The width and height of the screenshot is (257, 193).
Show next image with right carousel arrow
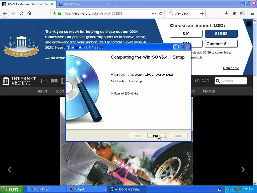click(243, 170)
